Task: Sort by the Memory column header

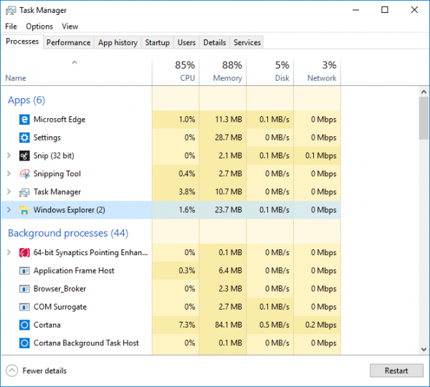Action: coord(223,72)
